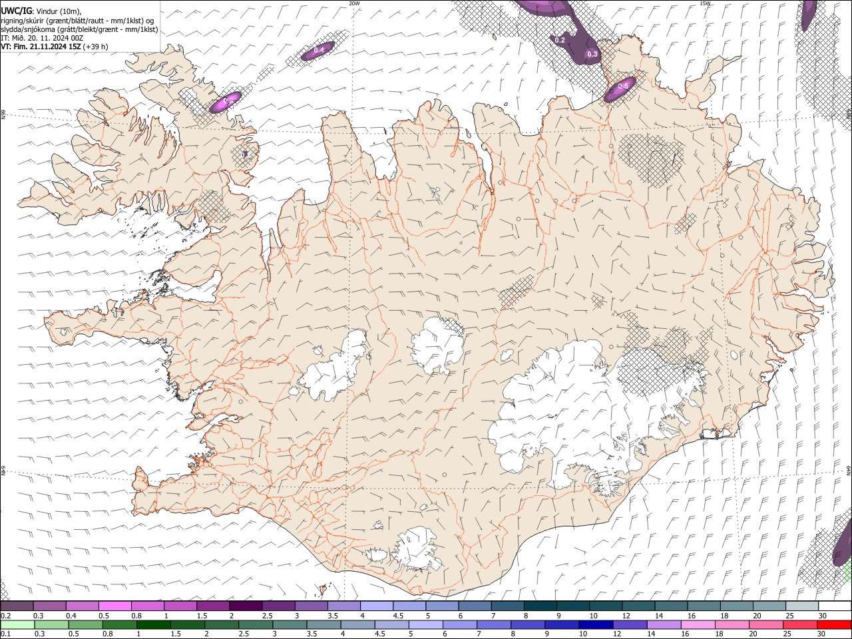Click the "VT: Fim. 21.11.2024 15Z (+39 h)" line
This screenshot has width=852, height=639.
tap(55, 47)
